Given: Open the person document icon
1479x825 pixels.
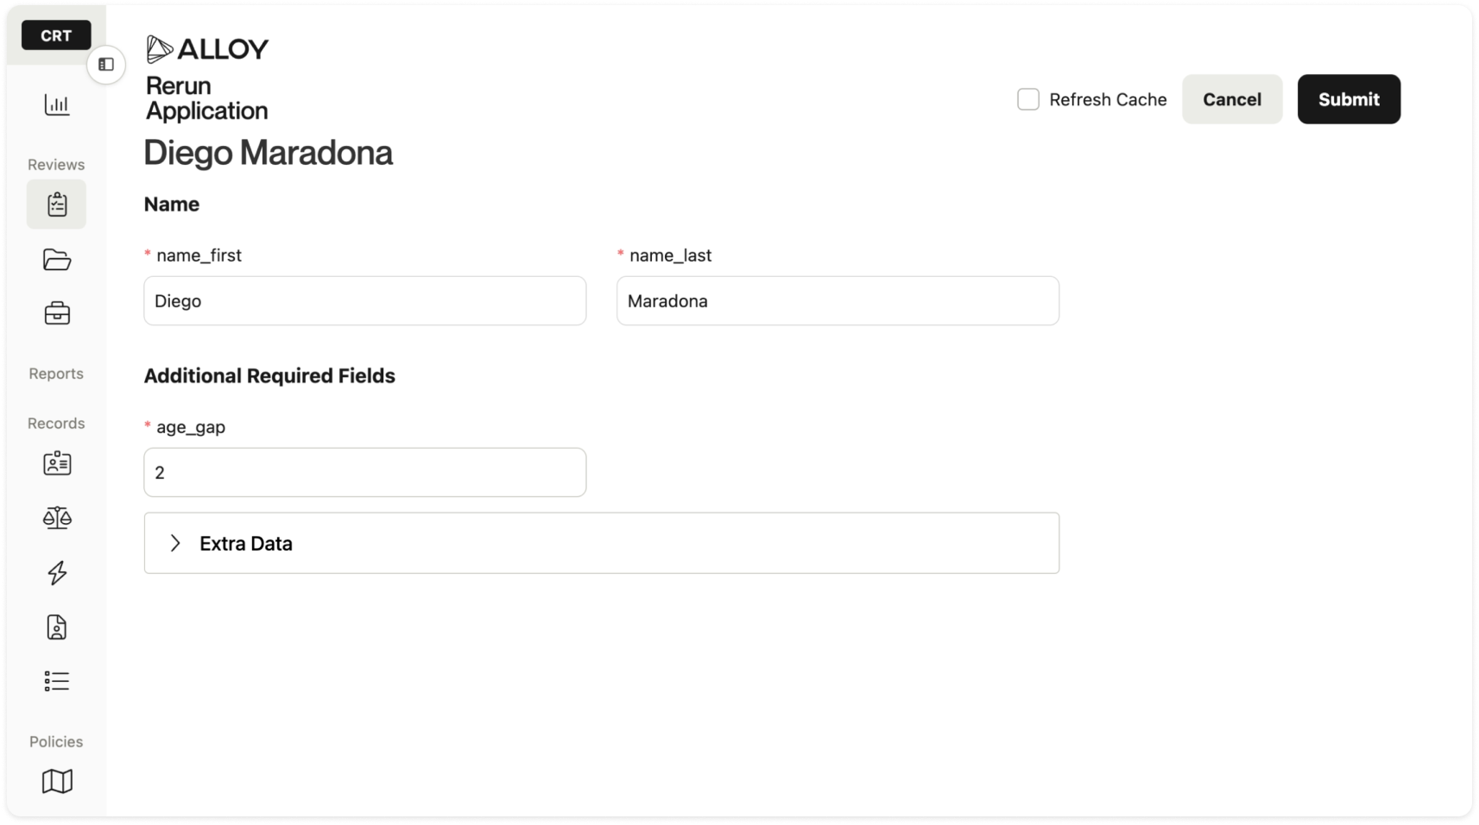Looking at the screenshot, I should (x=57, y=627).
